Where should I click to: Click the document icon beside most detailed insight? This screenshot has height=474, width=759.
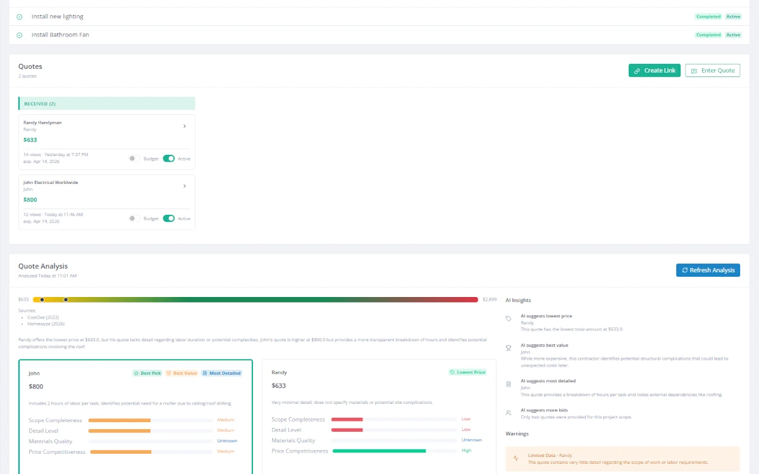(508, 384)
